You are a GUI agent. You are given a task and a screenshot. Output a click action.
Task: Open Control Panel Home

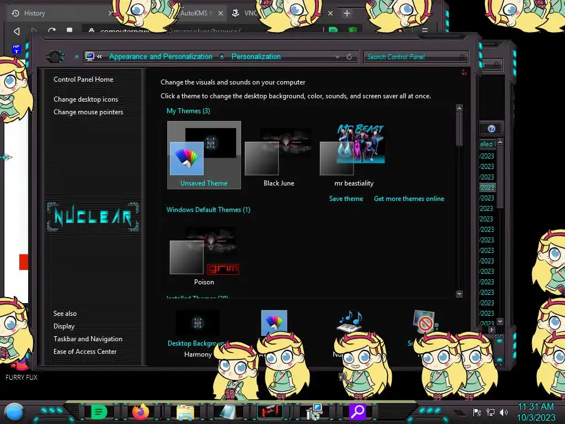(x=83, y=79)
